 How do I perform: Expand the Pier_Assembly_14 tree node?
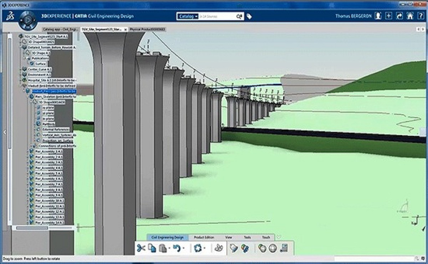point(28,223)
